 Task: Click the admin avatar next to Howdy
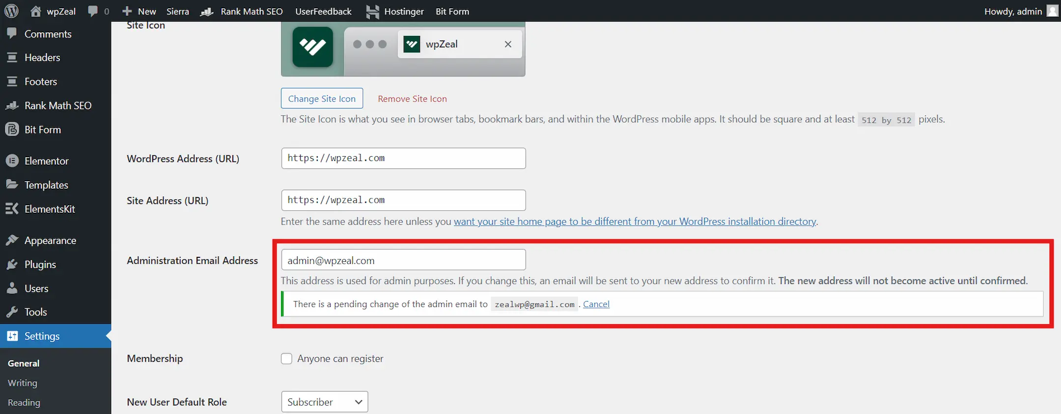pyautogui.click(x=1052, y=11)
